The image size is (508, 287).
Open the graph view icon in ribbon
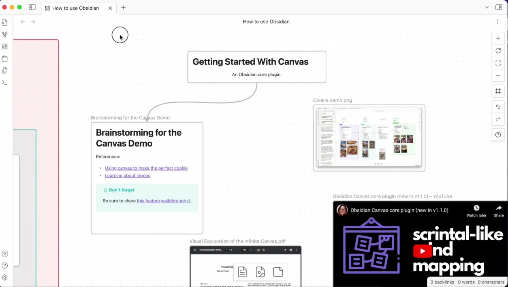click(5, 35)
